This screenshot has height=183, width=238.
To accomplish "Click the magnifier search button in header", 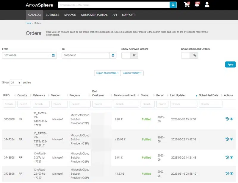I will pos(173,5).
